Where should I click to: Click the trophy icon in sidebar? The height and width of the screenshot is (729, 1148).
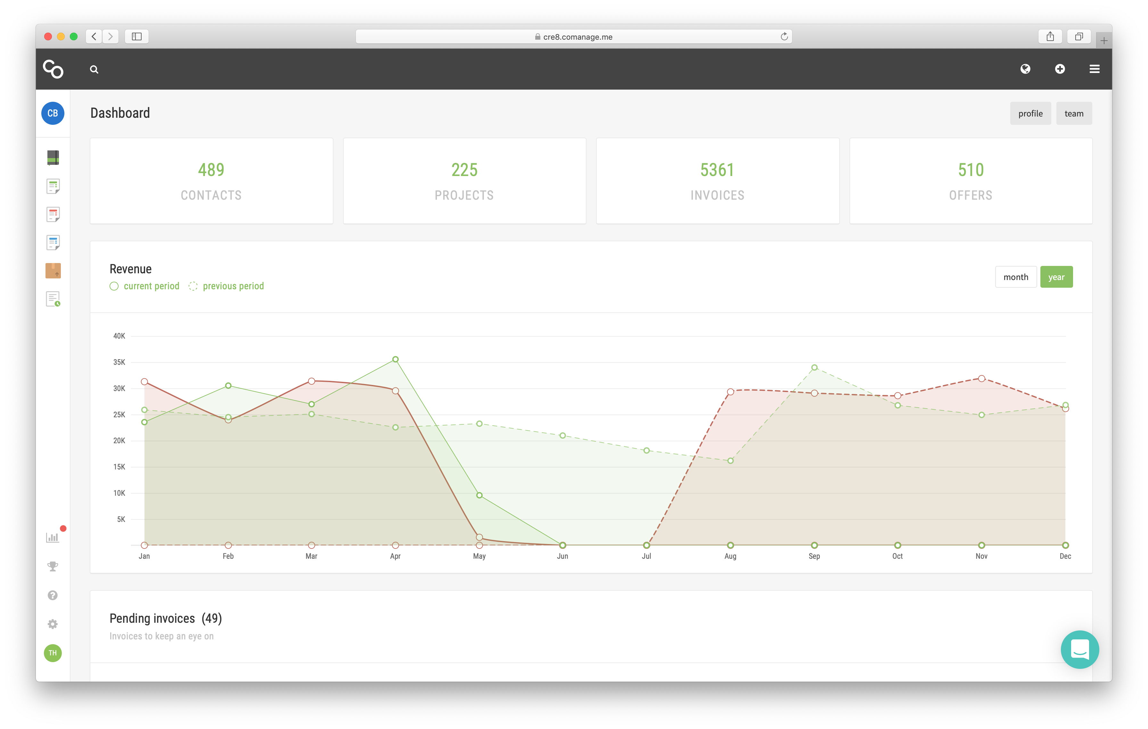tap(53, 567)
